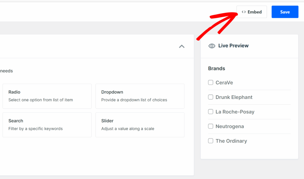Save the current form
This screenshot has height=179, width=304.
tap(285, 12)
